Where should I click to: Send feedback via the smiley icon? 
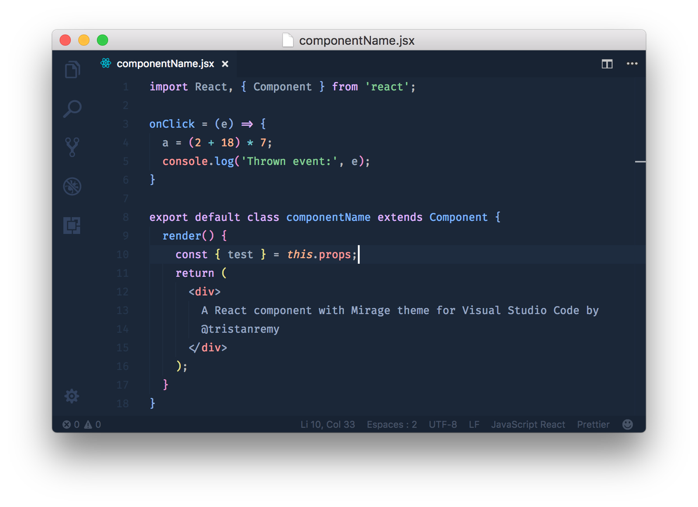[628, 424]
